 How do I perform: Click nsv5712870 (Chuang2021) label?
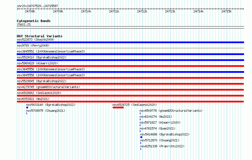(x=160, y=140)
